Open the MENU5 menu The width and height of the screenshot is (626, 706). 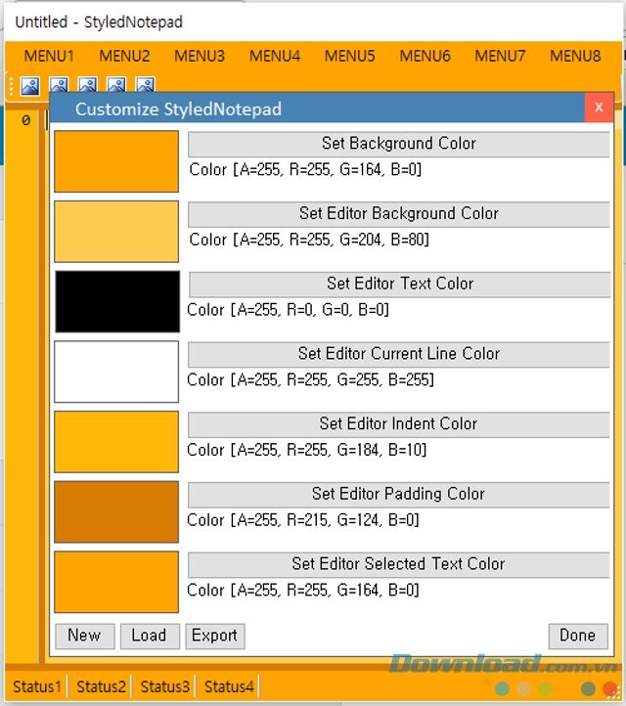coord(349,56)
